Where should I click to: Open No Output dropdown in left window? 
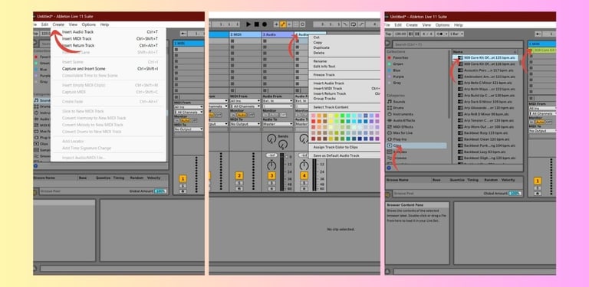(189, 129)
